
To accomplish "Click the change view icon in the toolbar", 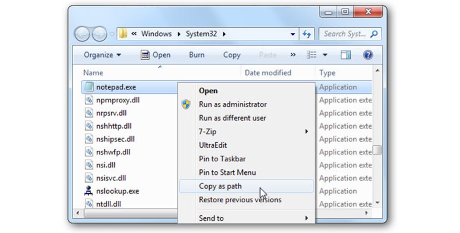I will [311, 55].
